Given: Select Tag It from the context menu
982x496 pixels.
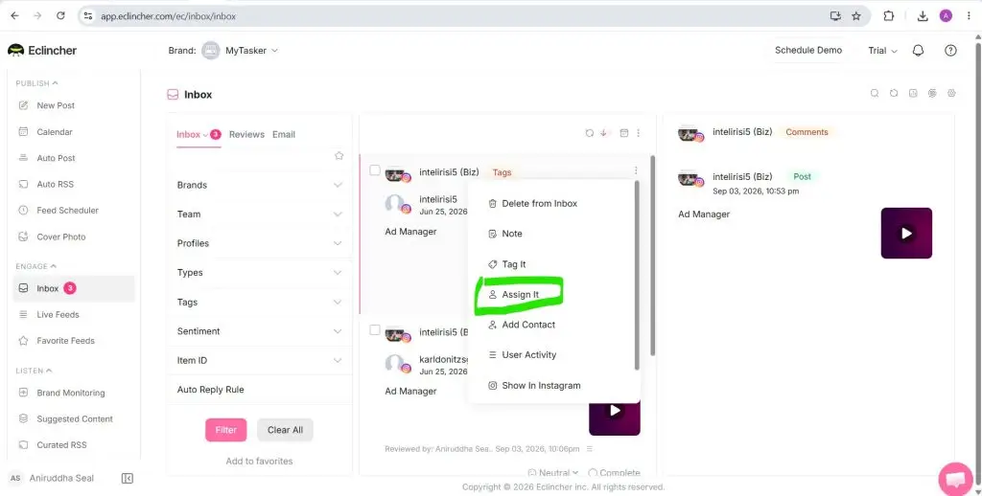Looking at the screenshot, I should (x=506, y=264).
